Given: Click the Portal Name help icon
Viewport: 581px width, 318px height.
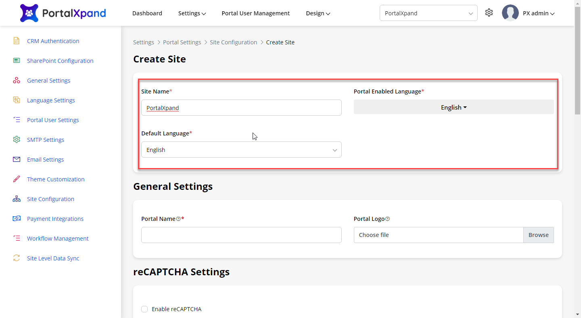Looking at the screenshot, I should (x=178, y=219).
